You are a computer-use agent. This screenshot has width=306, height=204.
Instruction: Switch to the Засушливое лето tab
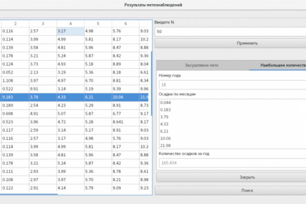202,65
